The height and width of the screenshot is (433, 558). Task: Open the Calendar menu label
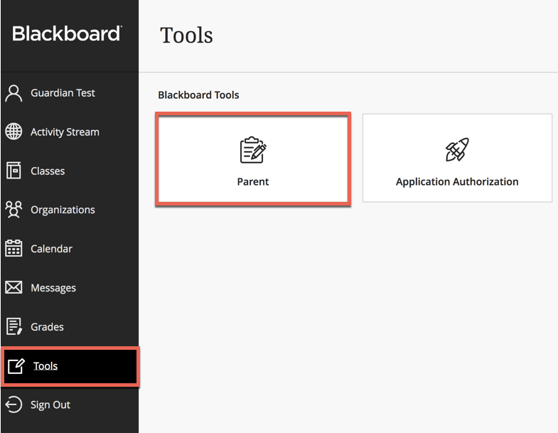51,249
